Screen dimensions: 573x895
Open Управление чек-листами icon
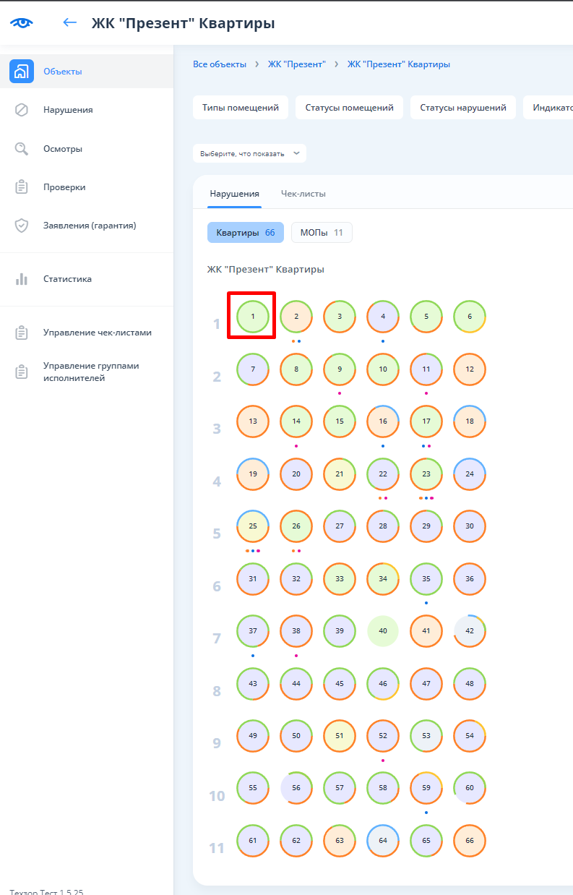[x=22, y=333]
